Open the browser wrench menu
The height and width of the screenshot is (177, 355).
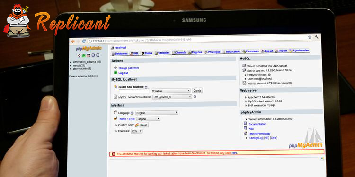pos(317,37)
